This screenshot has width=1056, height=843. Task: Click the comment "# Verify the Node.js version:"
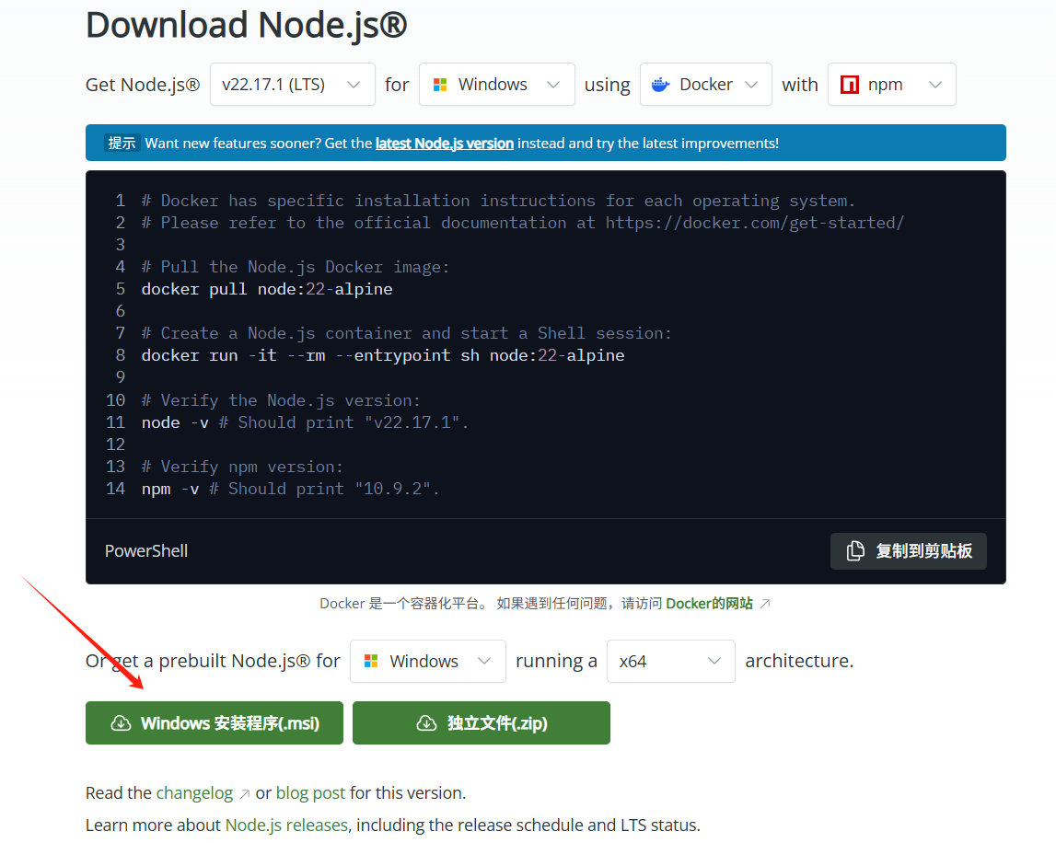tap(281, 400)
